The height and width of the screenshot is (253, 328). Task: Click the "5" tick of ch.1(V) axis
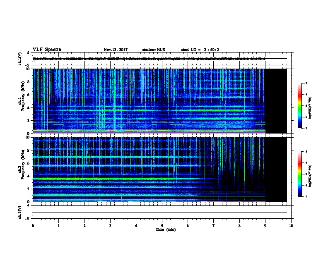tap(28, 53)
